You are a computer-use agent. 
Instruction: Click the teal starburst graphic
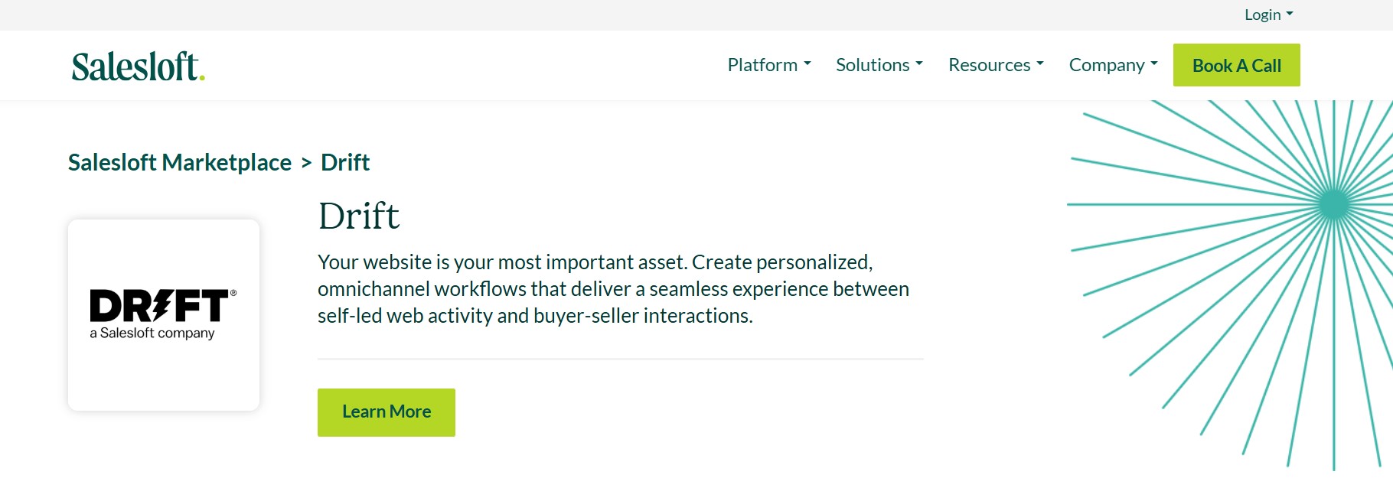tap(1230, 285)
